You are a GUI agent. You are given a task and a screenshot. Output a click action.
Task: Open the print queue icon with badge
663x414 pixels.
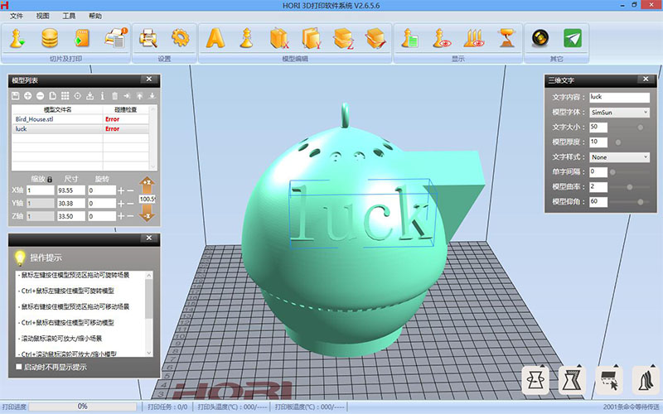pos(115,38)
